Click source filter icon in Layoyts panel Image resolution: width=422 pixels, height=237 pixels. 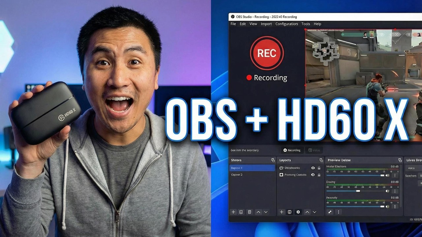289,212
